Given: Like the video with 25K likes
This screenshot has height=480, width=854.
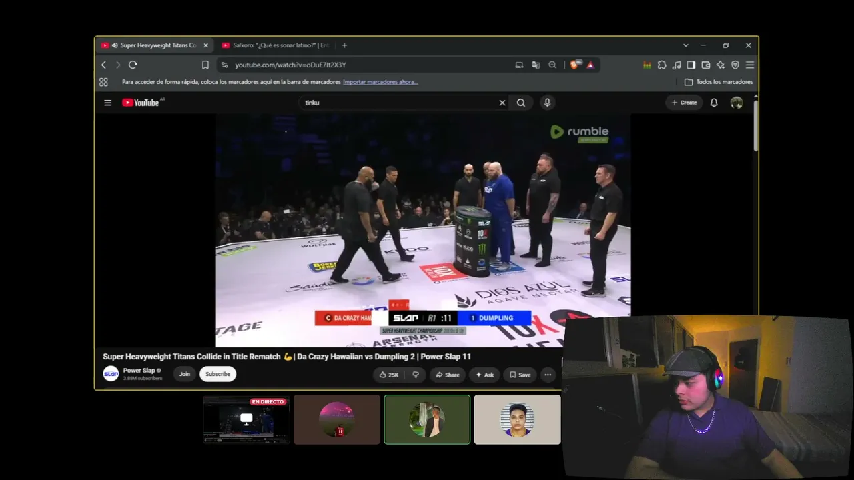Looking at the screenshot, I should (389, 375).
